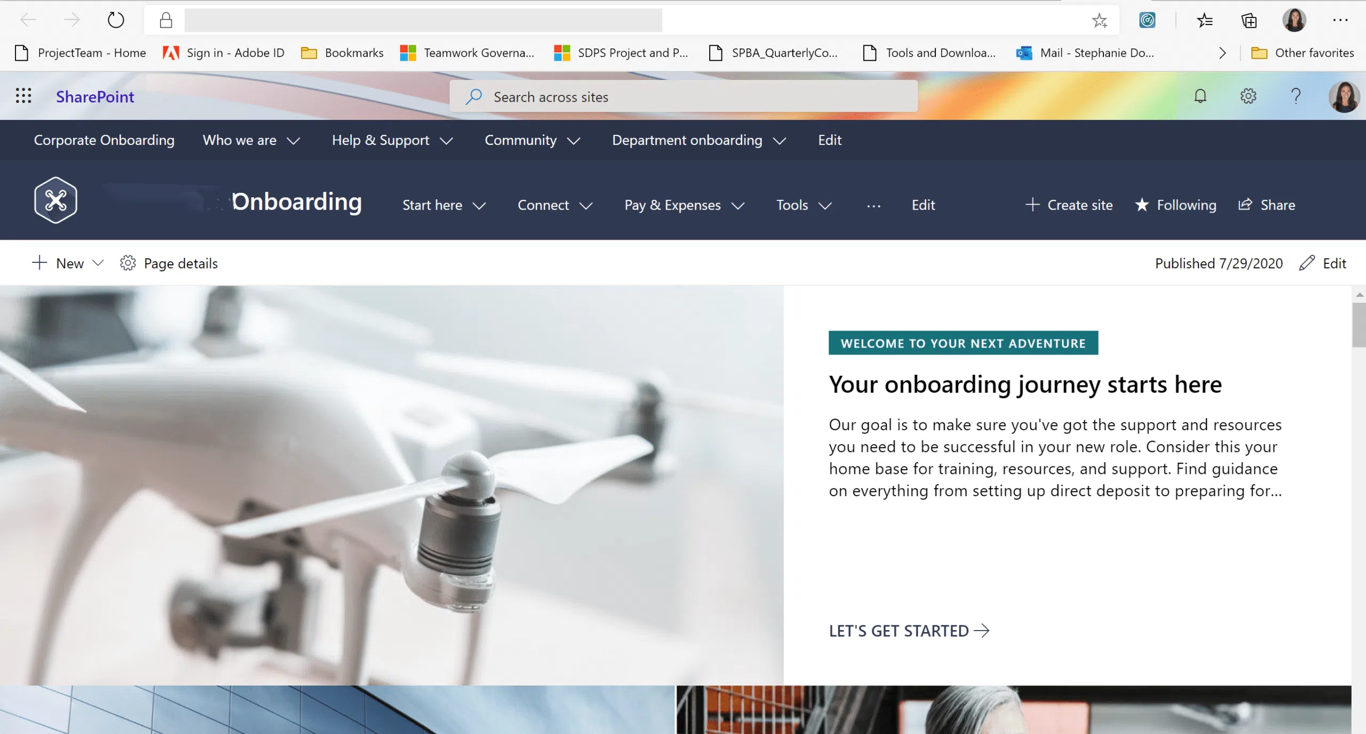Click the Onboarding site logo
The width and height of the screenshot is (1366, 734).
(x=55, y=200)
